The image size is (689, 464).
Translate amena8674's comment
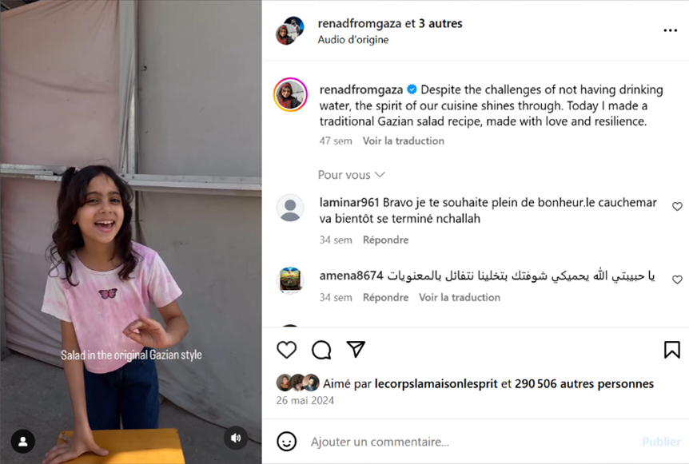pyautogui.click(x=459, y=297)
